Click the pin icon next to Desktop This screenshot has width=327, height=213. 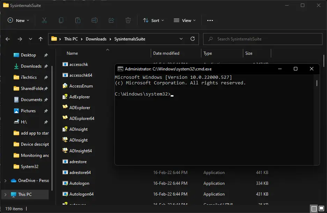(46, 55)
